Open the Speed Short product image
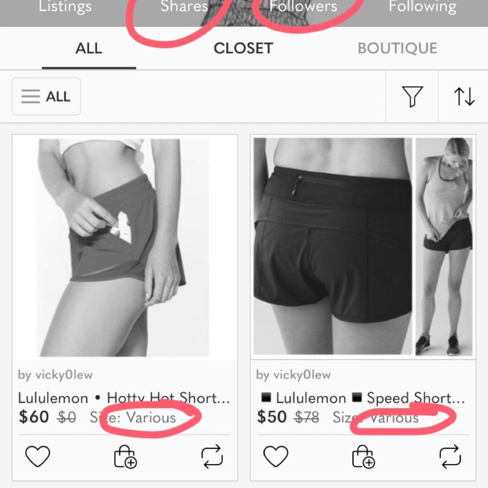The image size is (488, 488). [x=363, y=247]
